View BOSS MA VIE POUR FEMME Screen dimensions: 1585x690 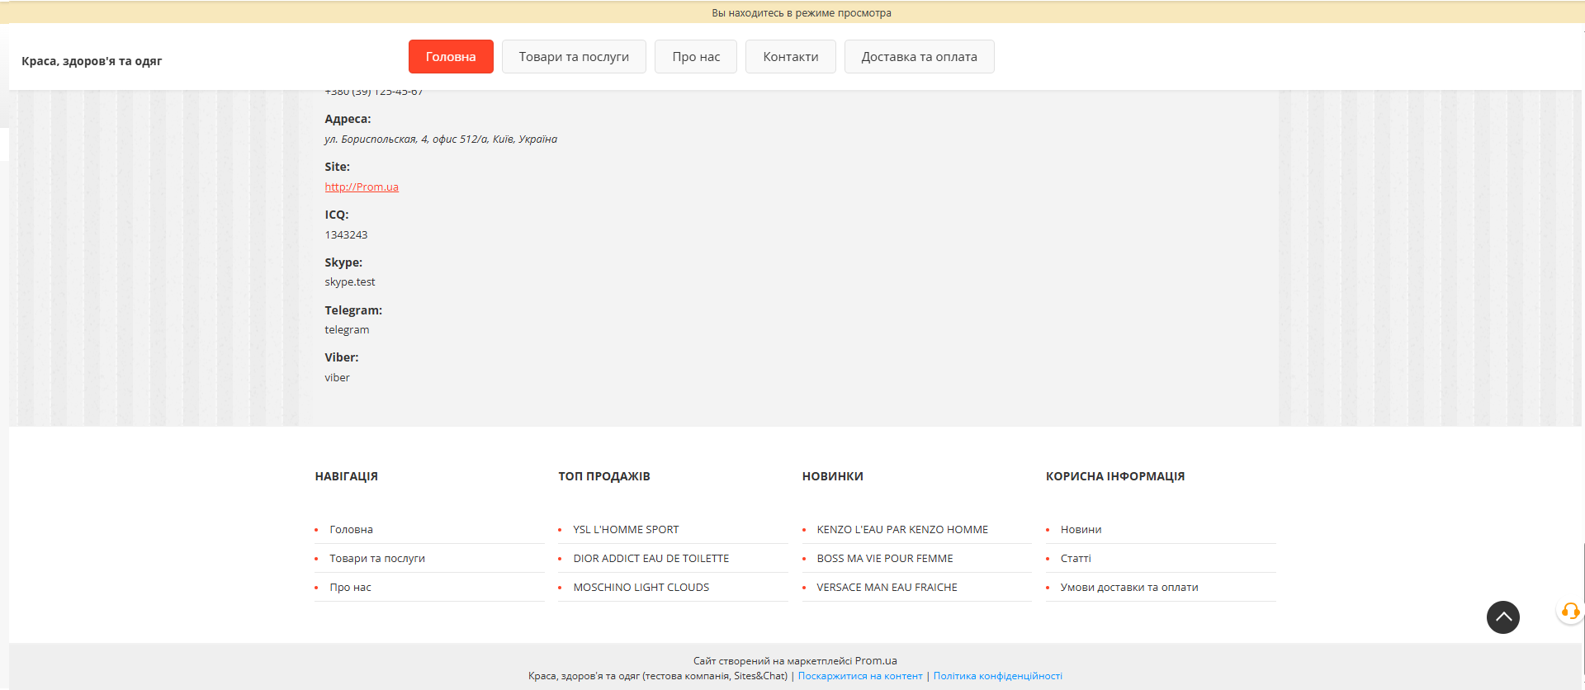(884, 559)
